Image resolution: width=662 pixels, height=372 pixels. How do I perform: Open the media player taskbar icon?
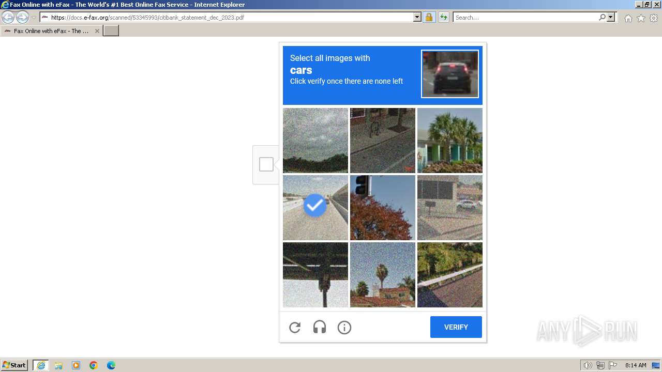pyautogui.click(x=76, y=365)
